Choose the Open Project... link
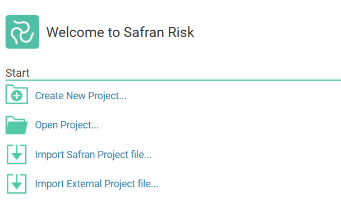This screenshot has width=341, height=208. click(x=67, y=125)
